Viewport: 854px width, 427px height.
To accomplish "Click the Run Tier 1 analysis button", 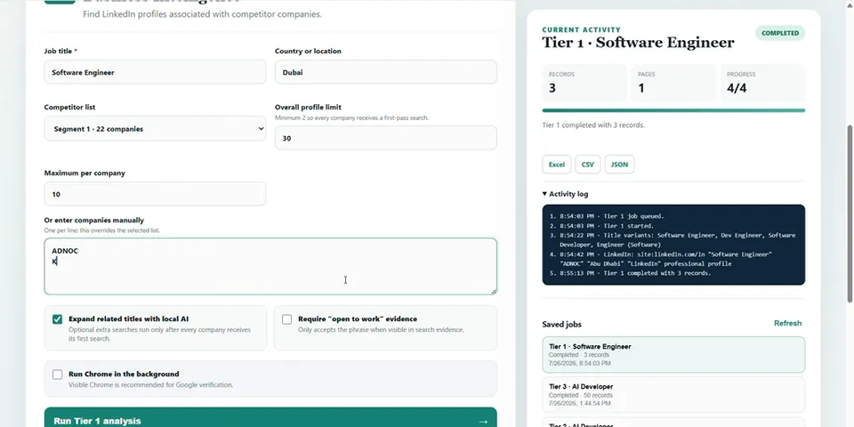I will pyautogui.click(x=270, y=419).
